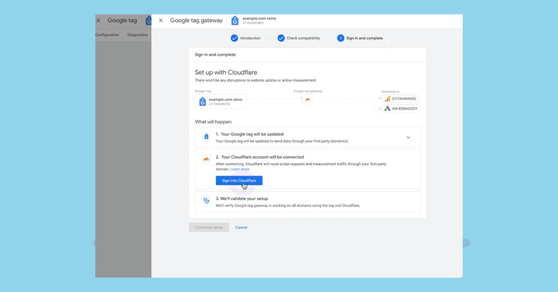558x292 pixels.
Task: Click 'Set up with Cloudflare' heading
Action: 226,72
